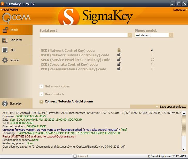
Task: Click the Phone model autodetect field
Action: [152, 35]
